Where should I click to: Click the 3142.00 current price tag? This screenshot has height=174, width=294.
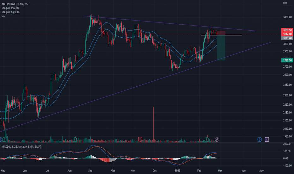pos(287,34)
